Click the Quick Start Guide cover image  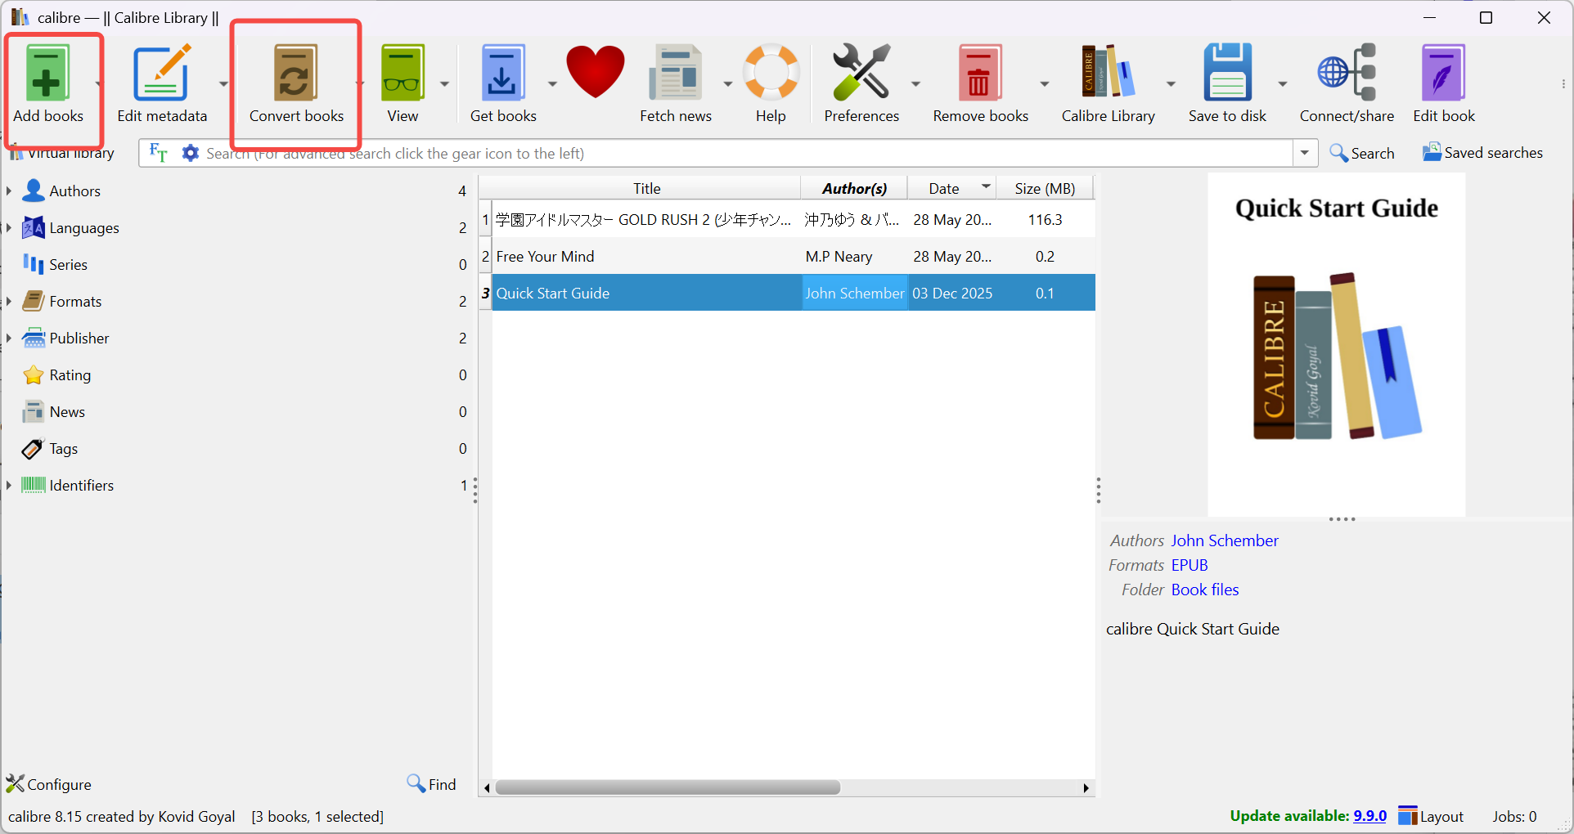click(1337, 344)
